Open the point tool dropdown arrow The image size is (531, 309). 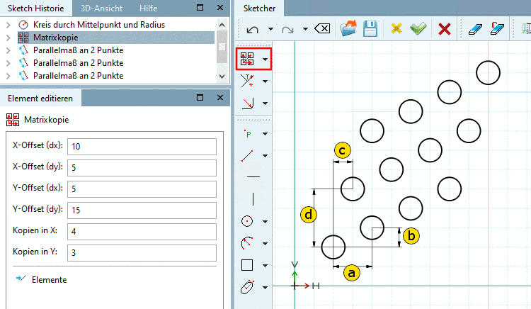tap(265, 134)
